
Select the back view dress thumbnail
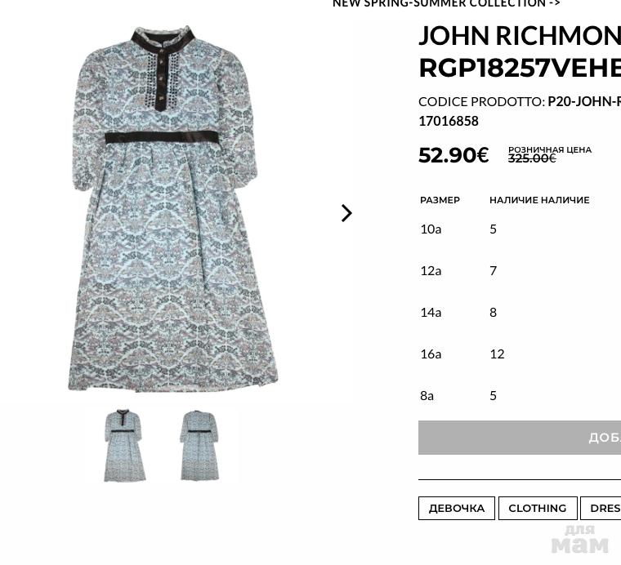tap(199, 446)
